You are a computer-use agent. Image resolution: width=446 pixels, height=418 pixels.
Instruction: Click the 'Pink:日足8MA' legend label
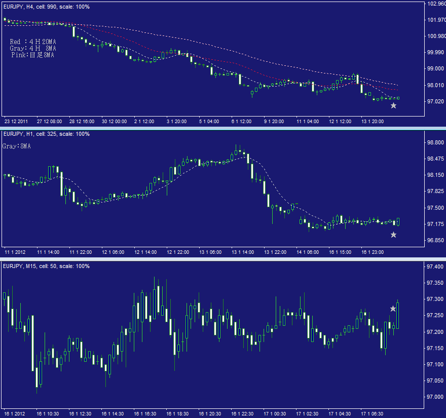coord(33,55)
